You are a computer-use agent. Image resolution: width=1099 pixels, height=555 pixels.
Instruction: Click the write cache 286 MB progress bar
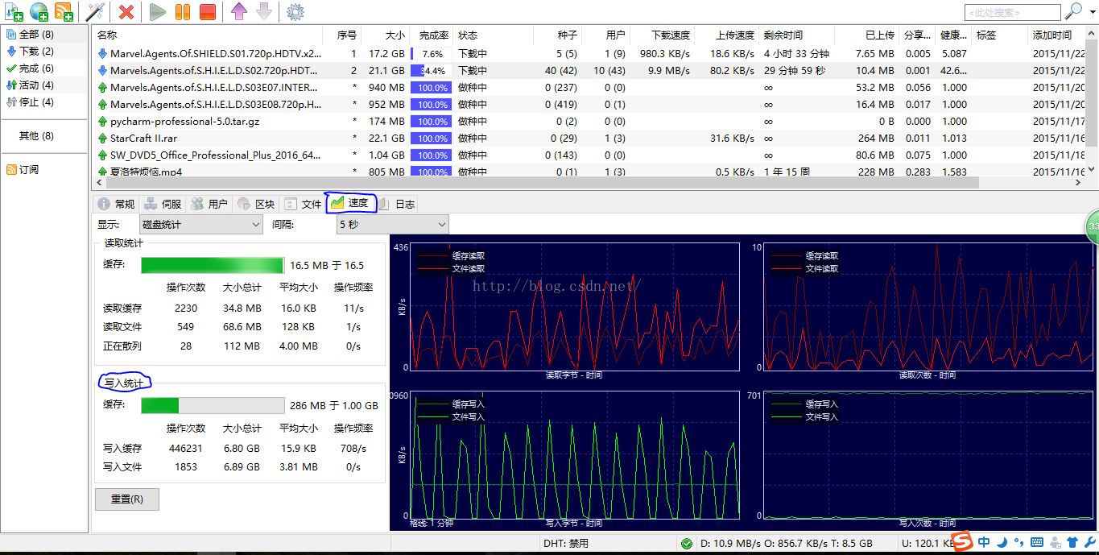point(213,405)
